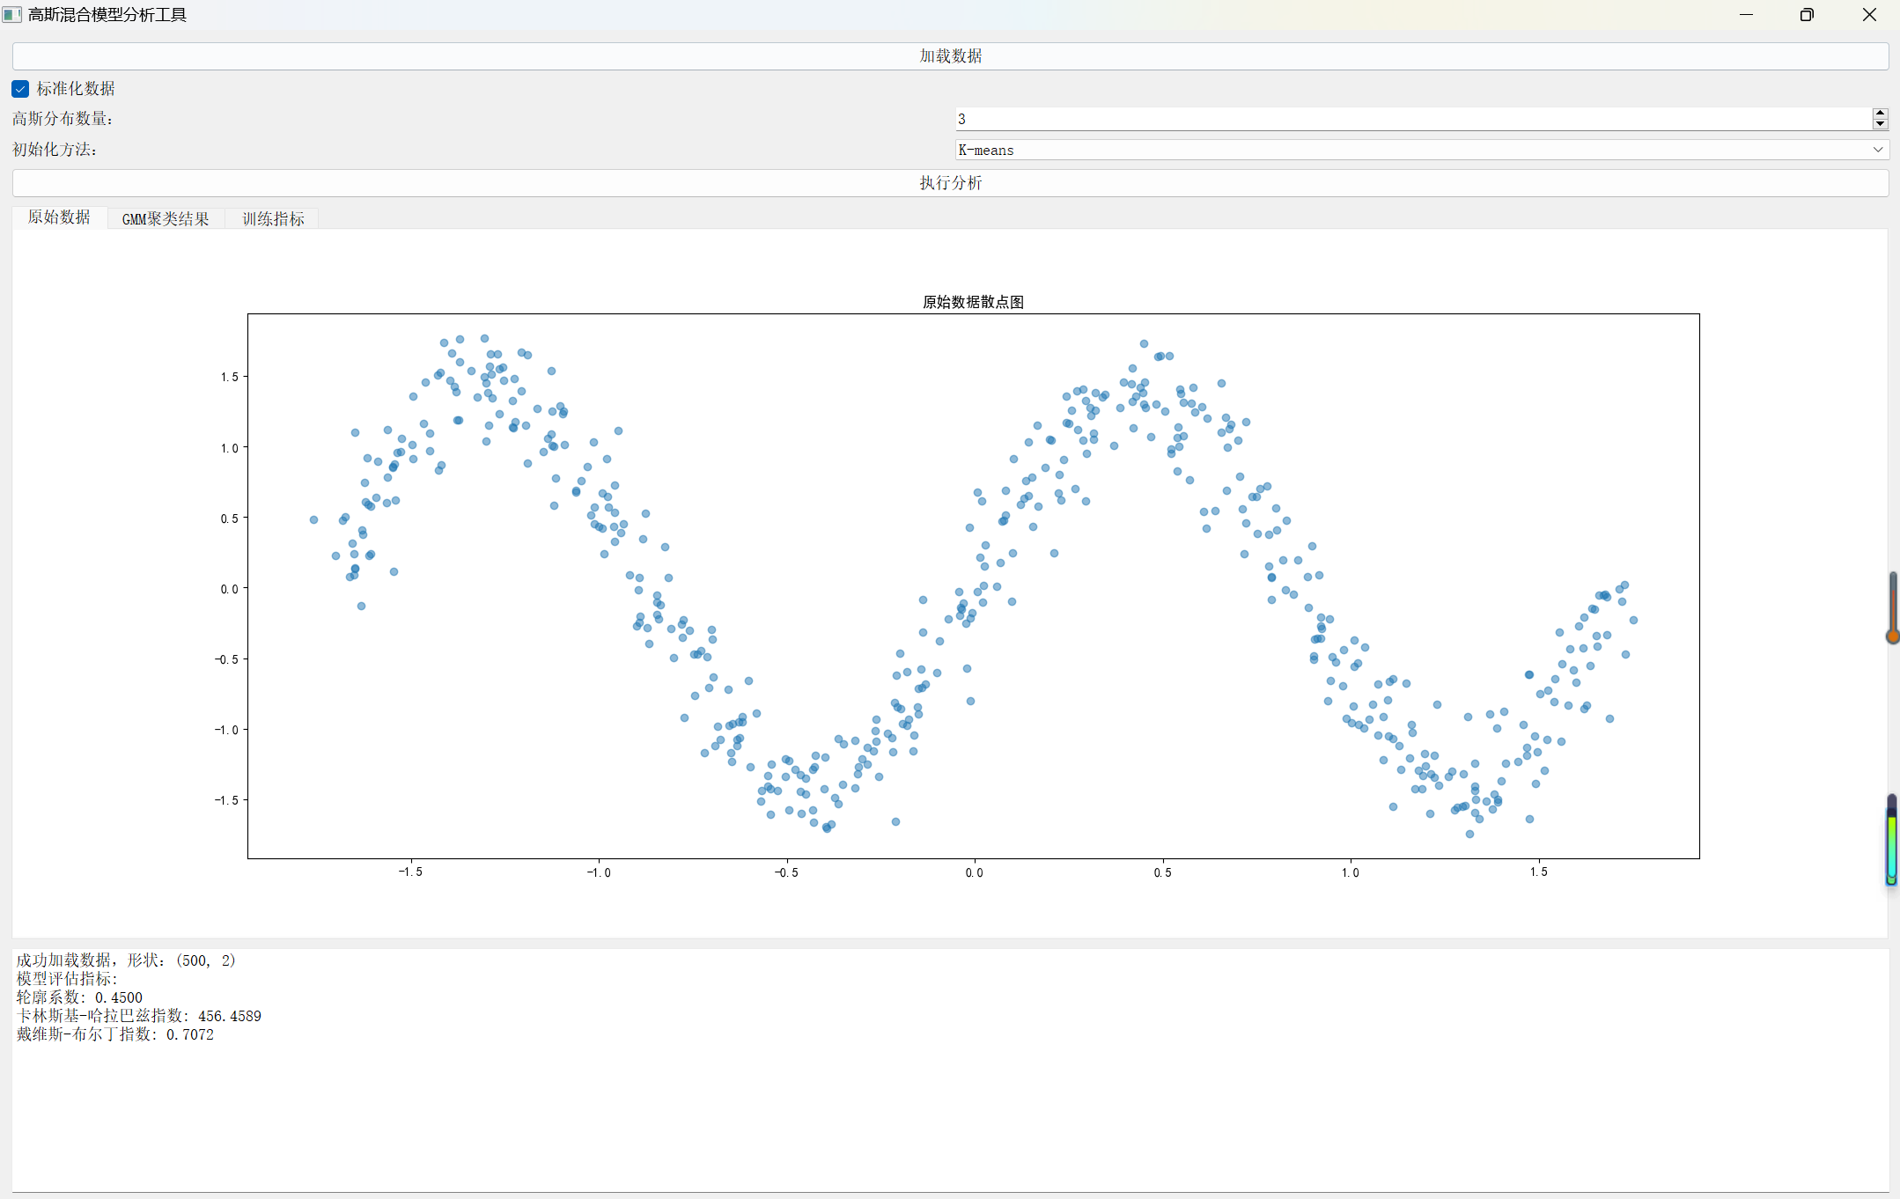This screenshot has width=1900, height=1199.
Task: Decrease the 高斯分布数量 spinner value
Action: (x=1880, y=124)
